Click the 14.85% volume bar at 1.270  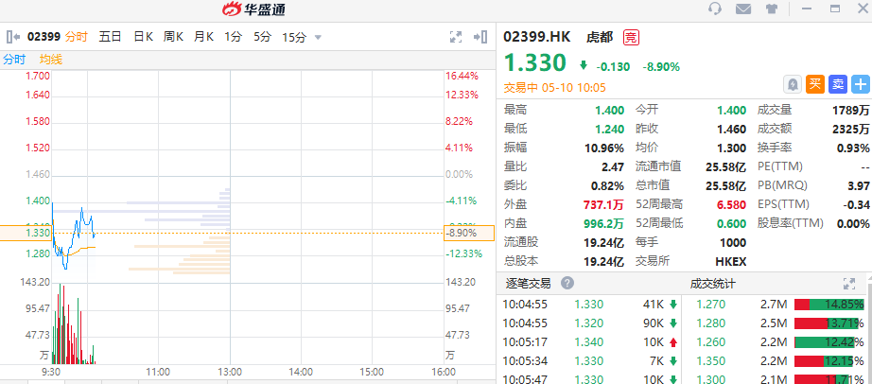click(829, 305)
